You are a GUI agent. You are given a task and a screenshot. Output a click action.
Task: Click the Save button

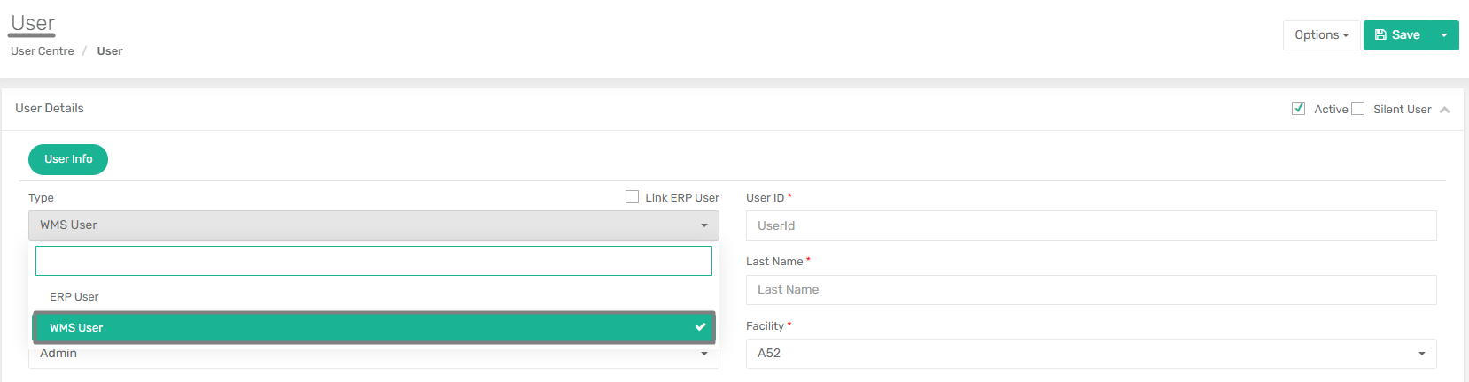tap(1396, 35)
